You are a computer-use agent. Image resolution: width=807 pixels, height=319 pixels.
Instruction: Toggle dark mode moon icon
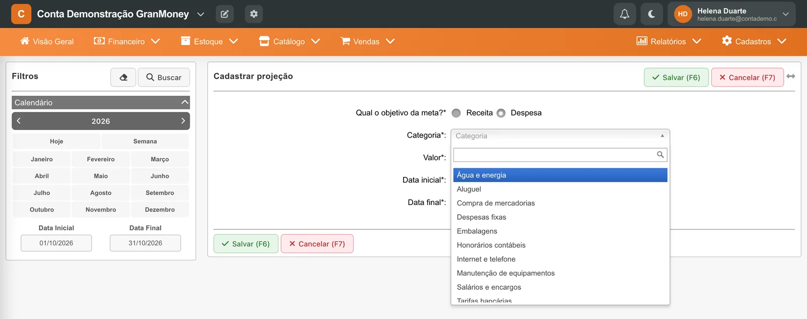coord(652,14)
